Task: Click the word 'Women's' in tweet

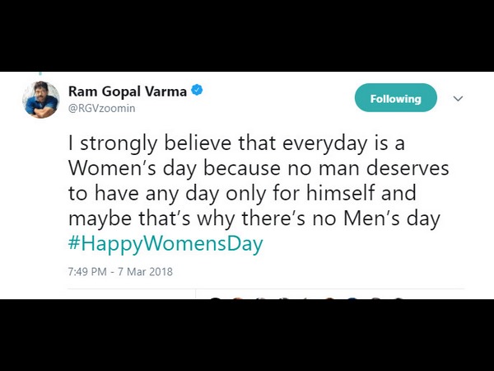Action: pyautogui.click(x=113, y=168)
